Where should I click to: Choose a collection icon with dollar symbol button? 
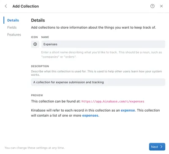[35, 44]
